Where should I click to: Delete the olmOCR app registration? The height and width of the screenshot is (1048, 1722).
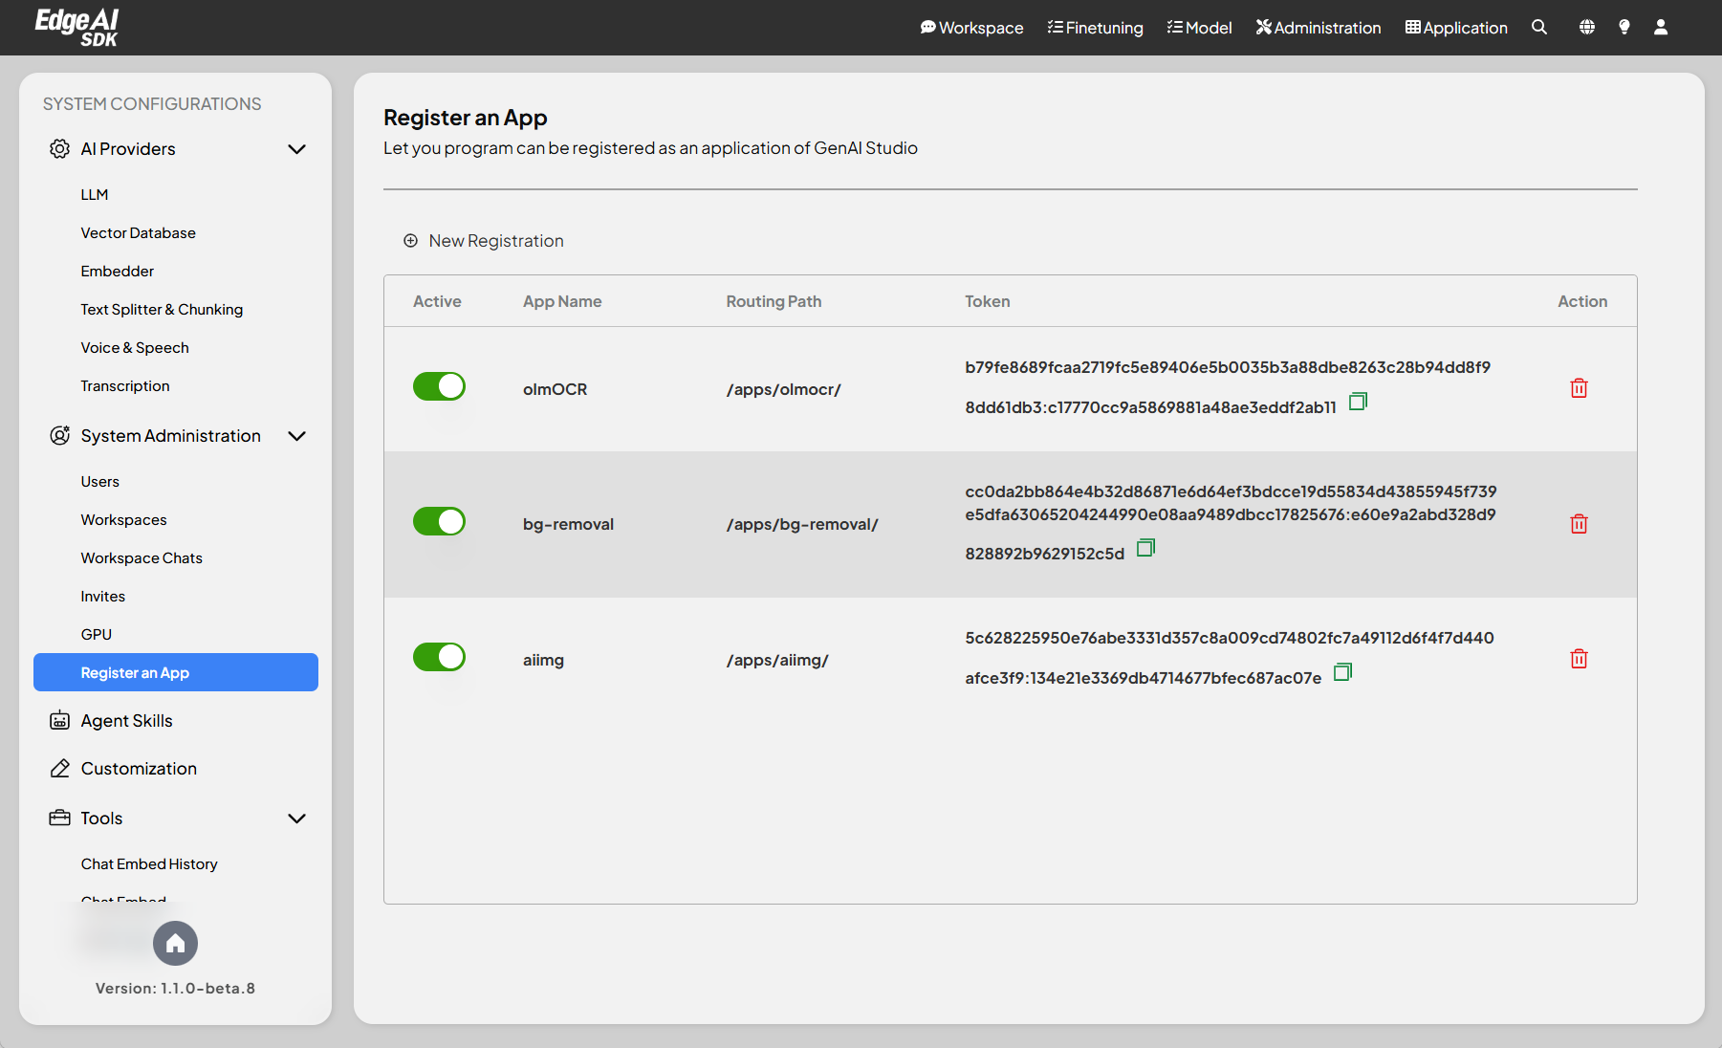coord(1579,388)
